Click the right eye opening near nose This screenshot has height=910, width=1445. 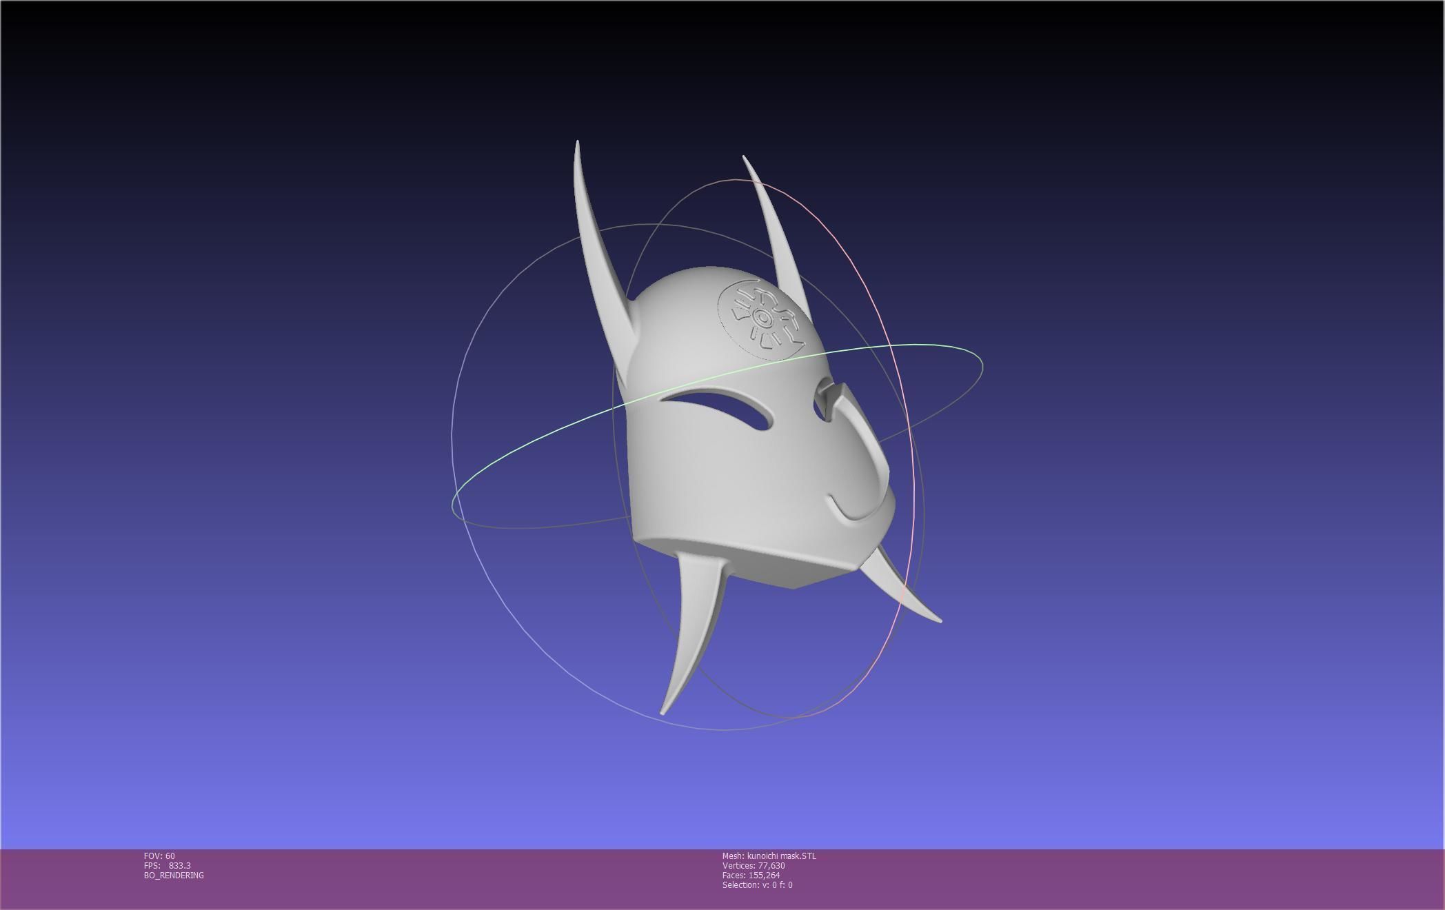click(x=819, y=410)
